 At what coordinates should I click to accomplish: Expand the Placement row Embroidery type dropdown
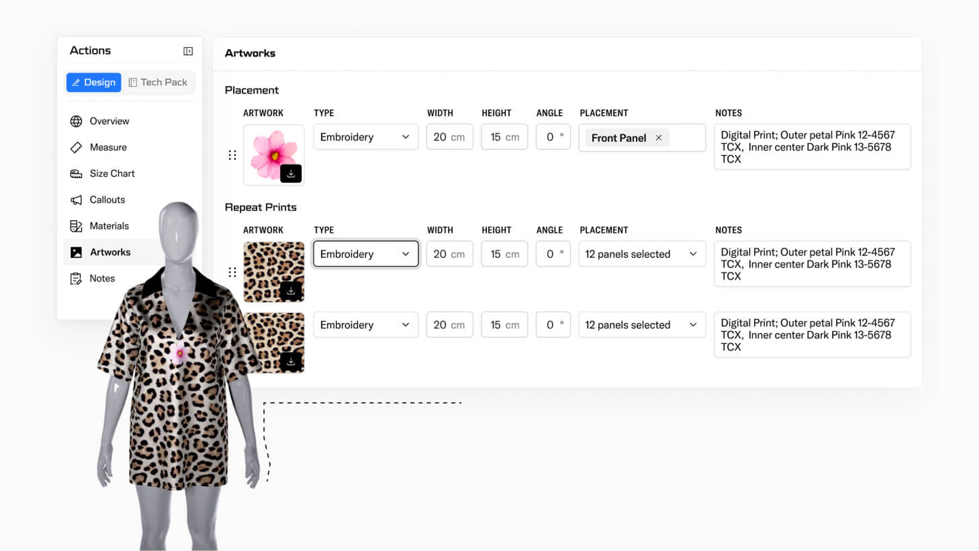click(365, 137)
